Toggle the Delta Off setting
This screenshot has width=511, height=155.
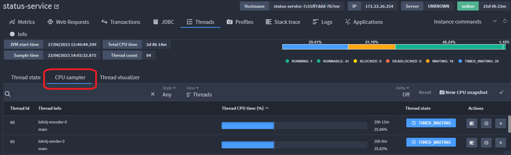(405, 92)
